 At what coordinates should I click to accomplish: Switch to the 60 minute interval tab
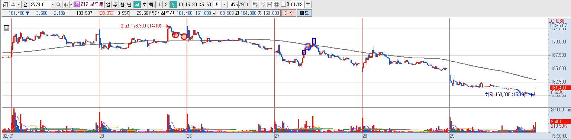point(209,4)
